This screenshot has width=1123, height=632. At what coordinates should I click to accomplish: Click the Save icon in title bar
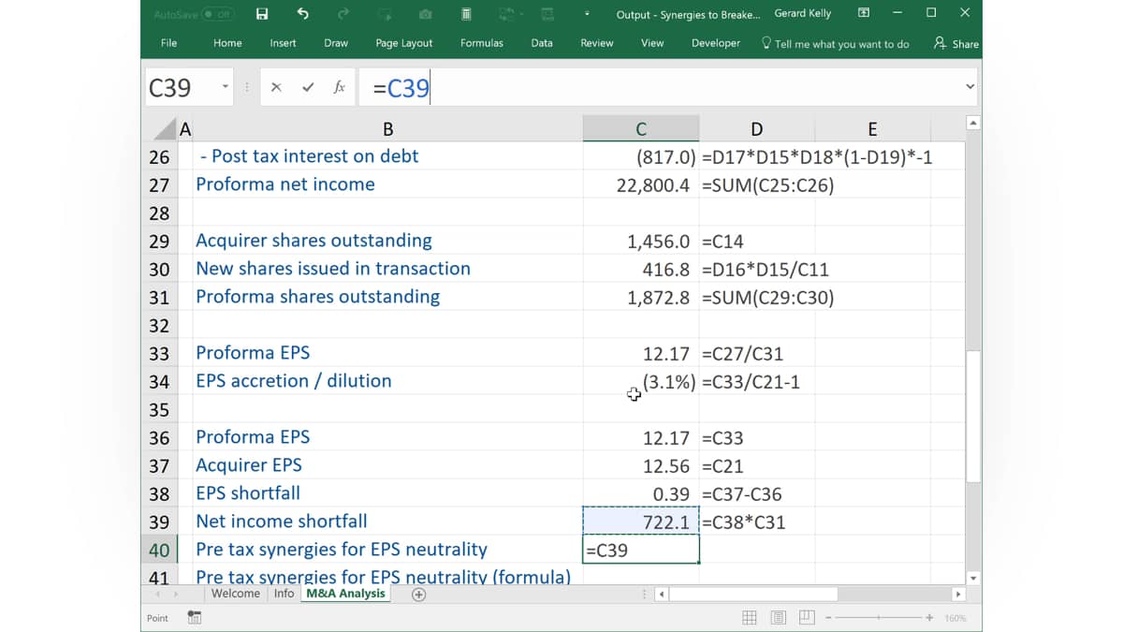262,13
